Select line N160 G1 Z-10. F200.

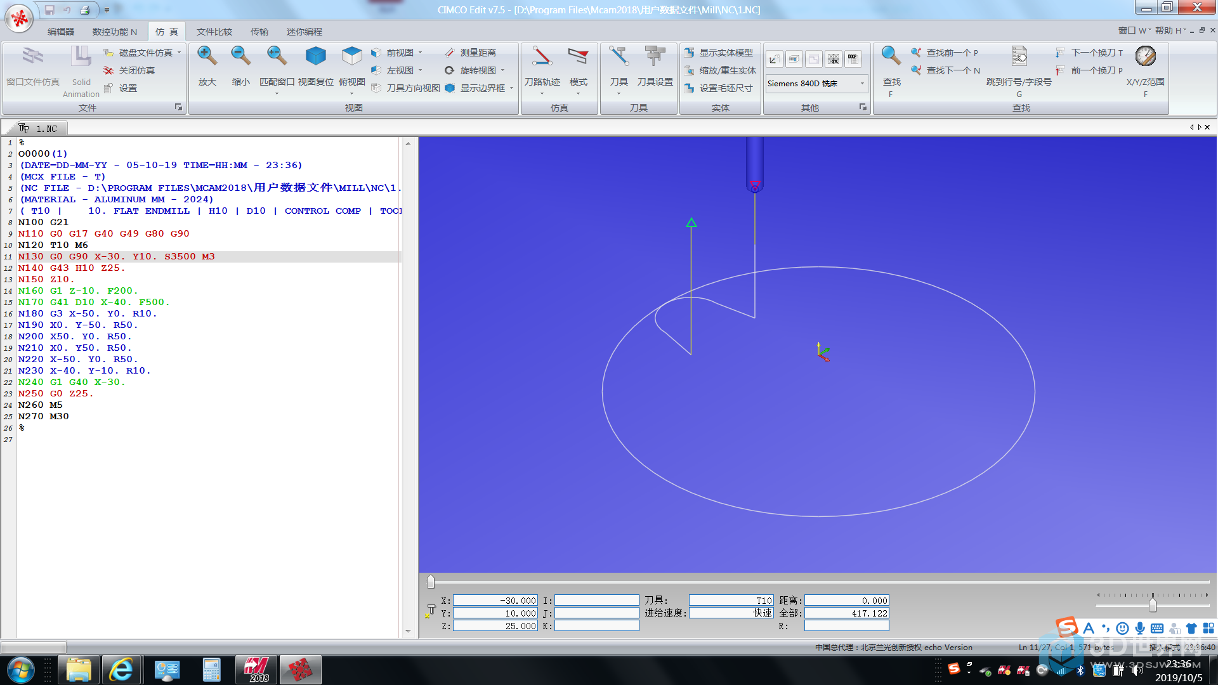pyautogui.click(x=78, y=291)
